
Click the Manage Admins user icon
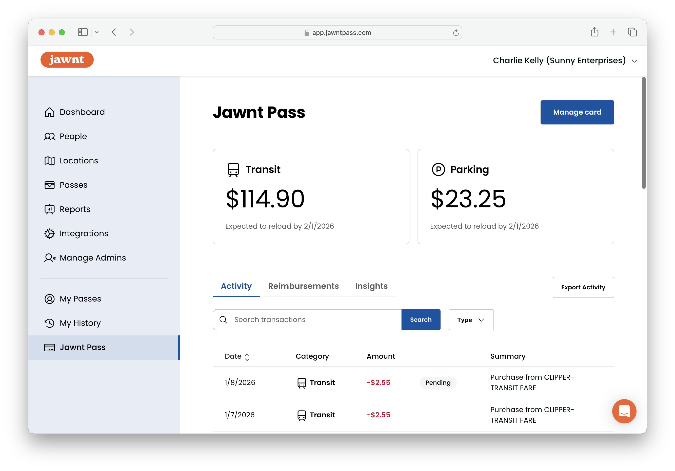50,258
